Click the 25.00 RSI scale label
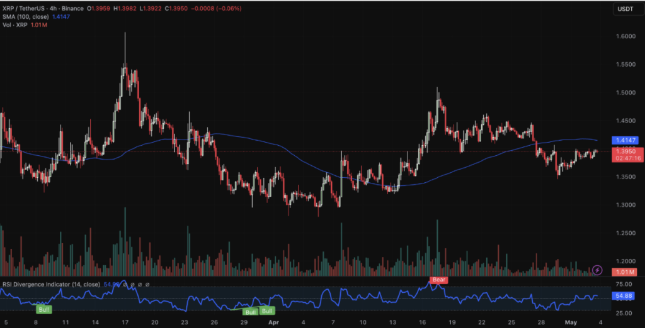The image size is (645, 328). [625, 313]
